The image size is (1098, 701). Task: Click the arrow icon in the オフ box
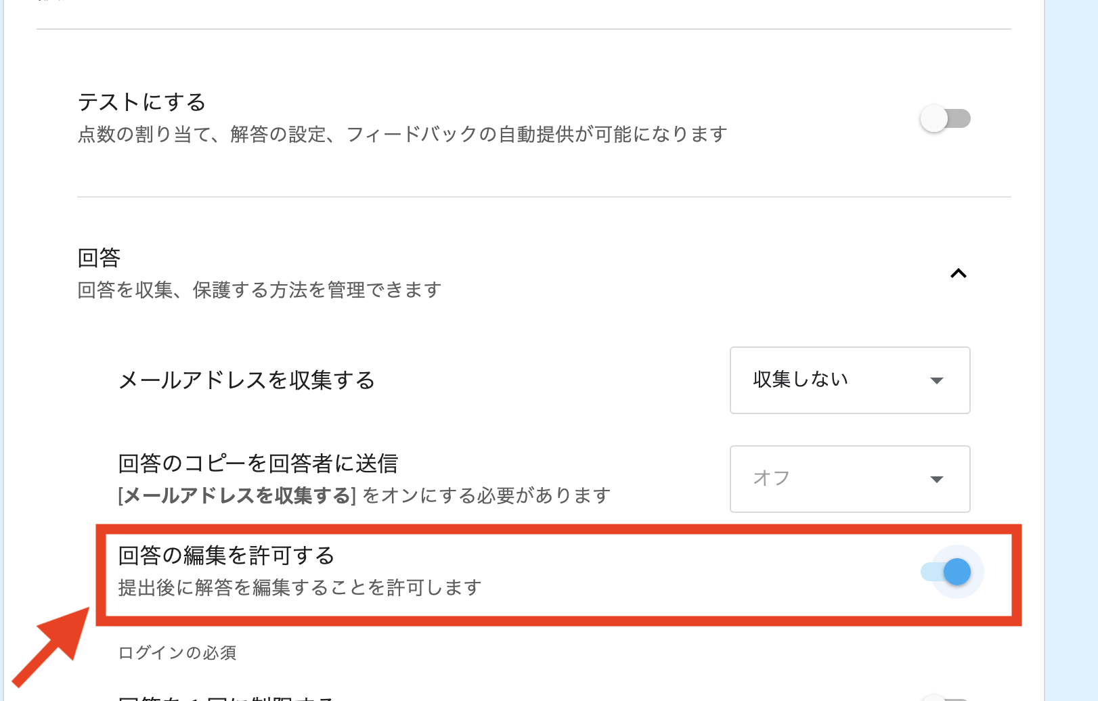pyautogui.click(x=937, y=480)
